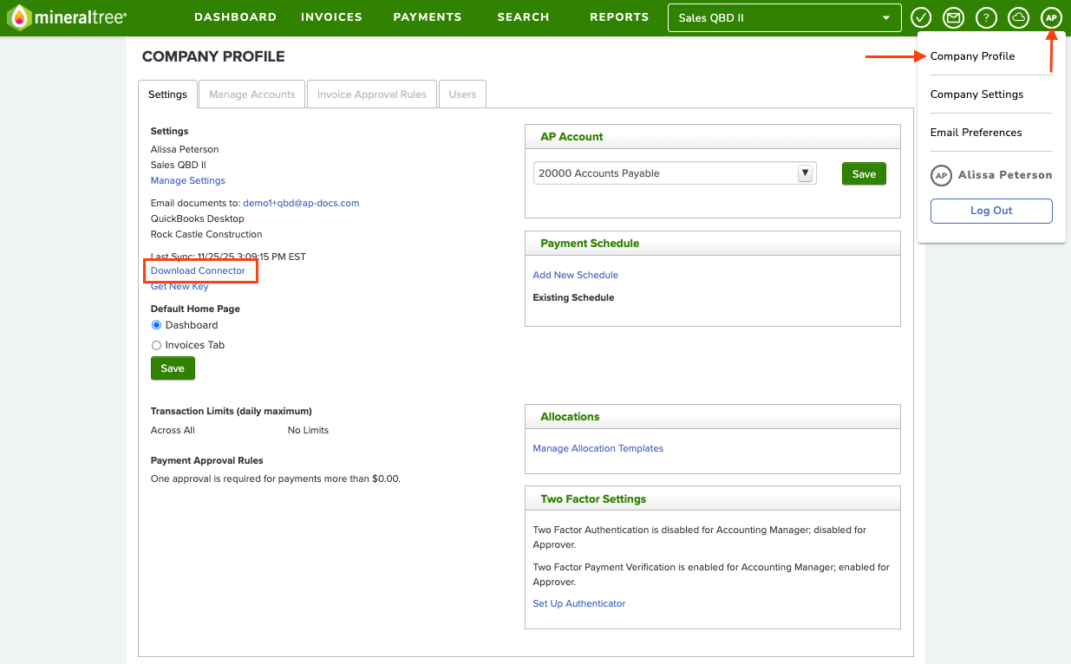Click the Payment Approval Rules heading
Viewport: 1071px width, 664px height.
coord(207,460)
